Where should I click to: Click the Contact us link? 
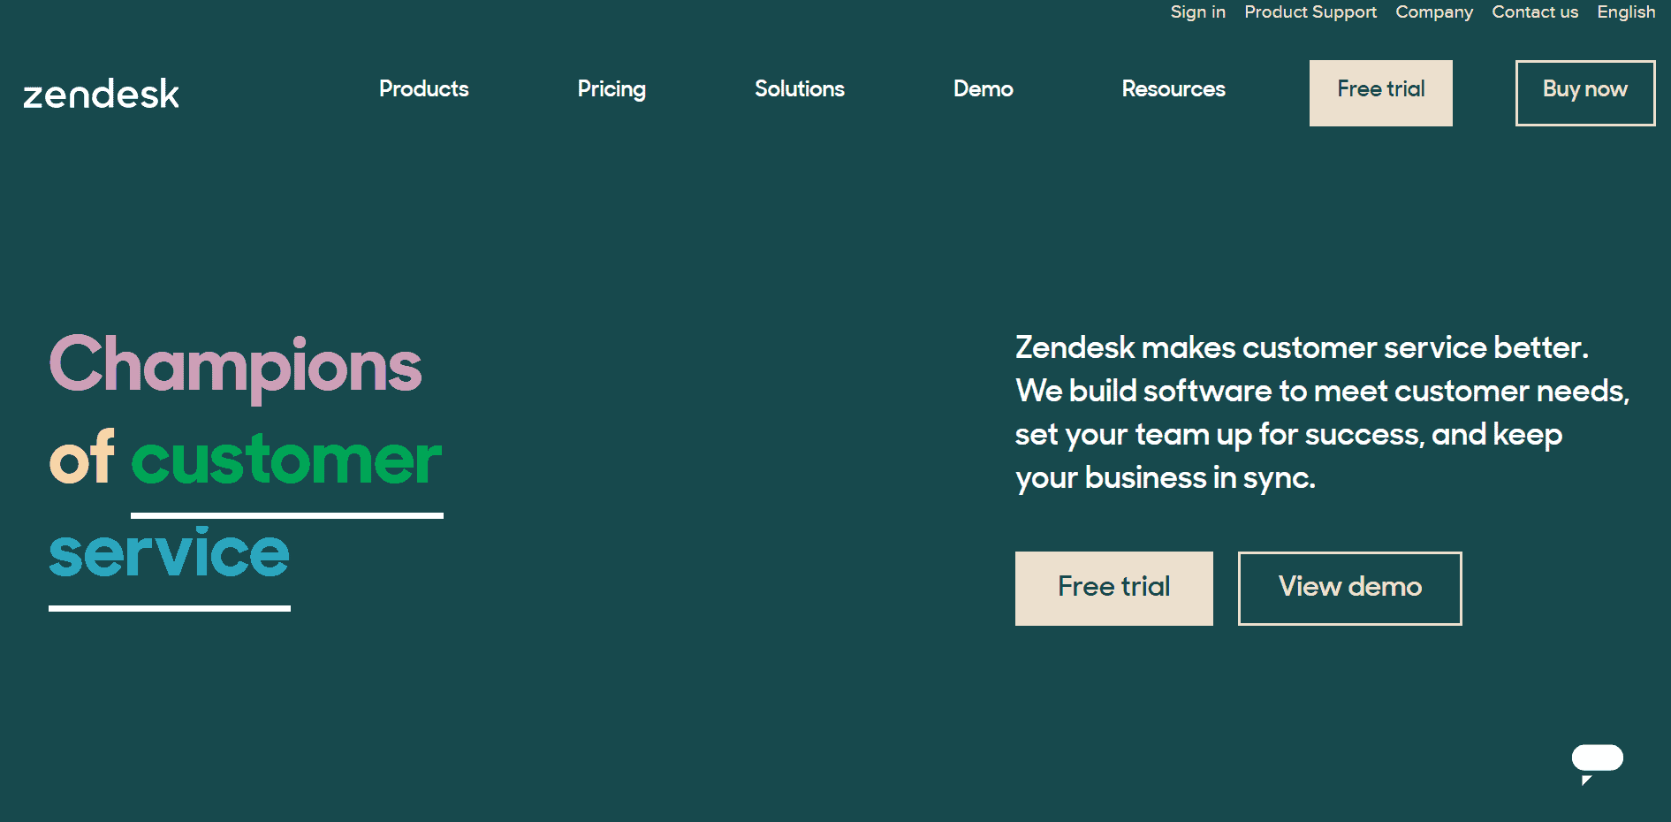coord(1535,12)
